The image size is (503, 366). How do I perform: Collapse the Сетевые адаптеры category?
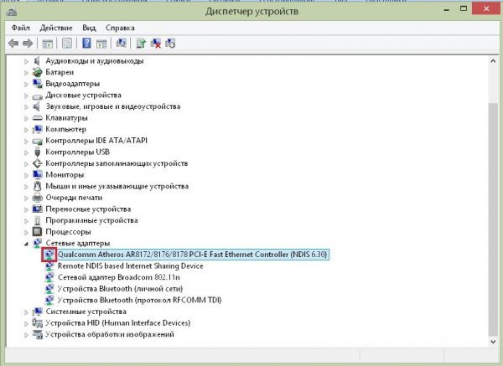point(26,243)
